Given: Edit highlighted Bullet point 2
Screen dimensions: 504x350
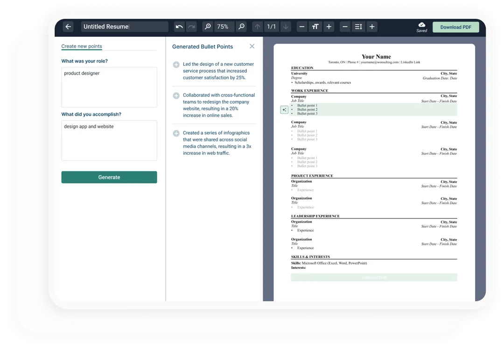Looking at the screenshot, I should click(307, 110).
